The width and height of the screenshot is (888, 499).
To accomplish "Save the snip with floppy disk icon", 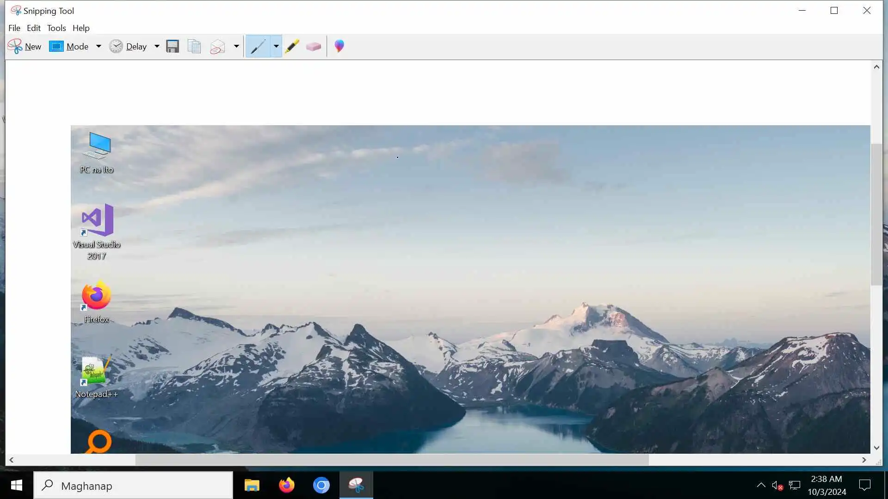I will click(x=173, y=46).
